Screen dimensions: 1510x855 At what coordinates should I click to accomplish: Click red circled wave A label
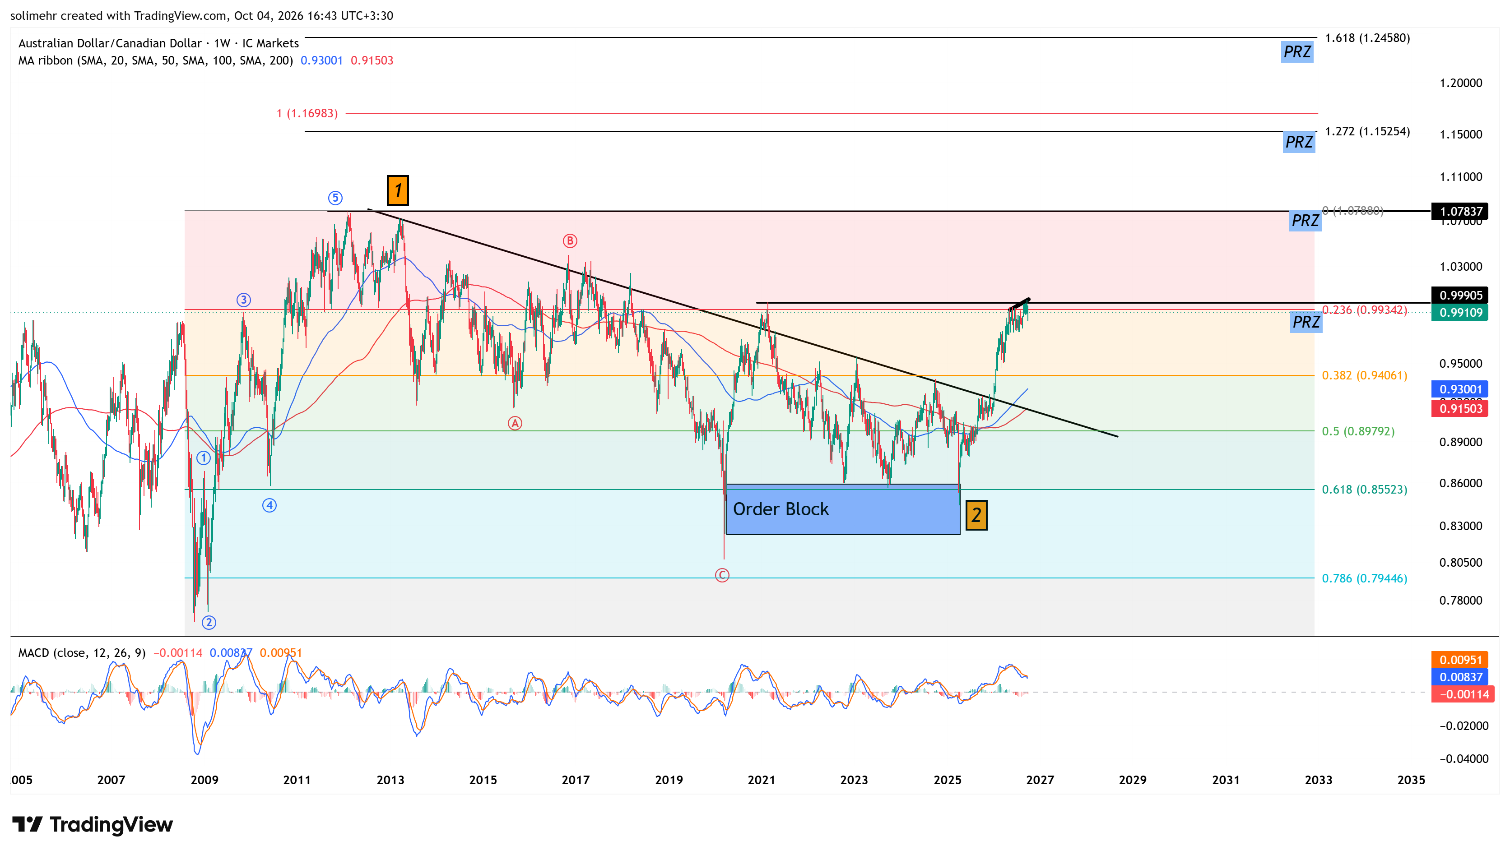click(515, 423)
